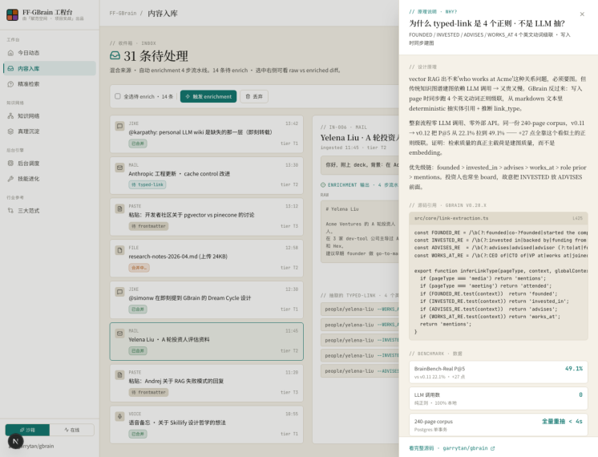Click chat icon on @karpathy JIKE card
This screenshot has height=457, width=598.
coord(119,126)
